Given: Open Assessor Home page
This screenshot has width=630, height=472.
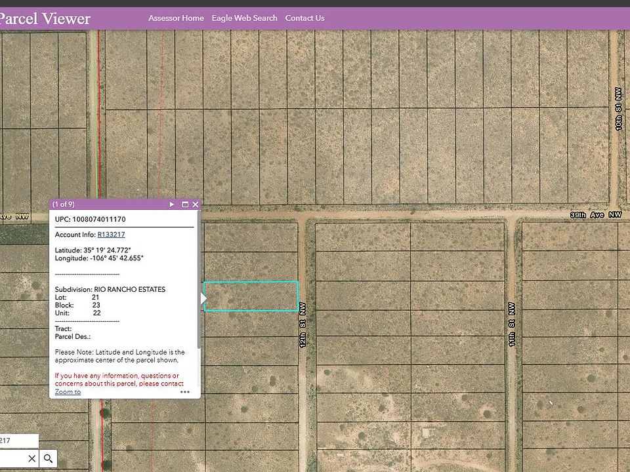Looking at the screenshot, I should (x=176, y=18).
